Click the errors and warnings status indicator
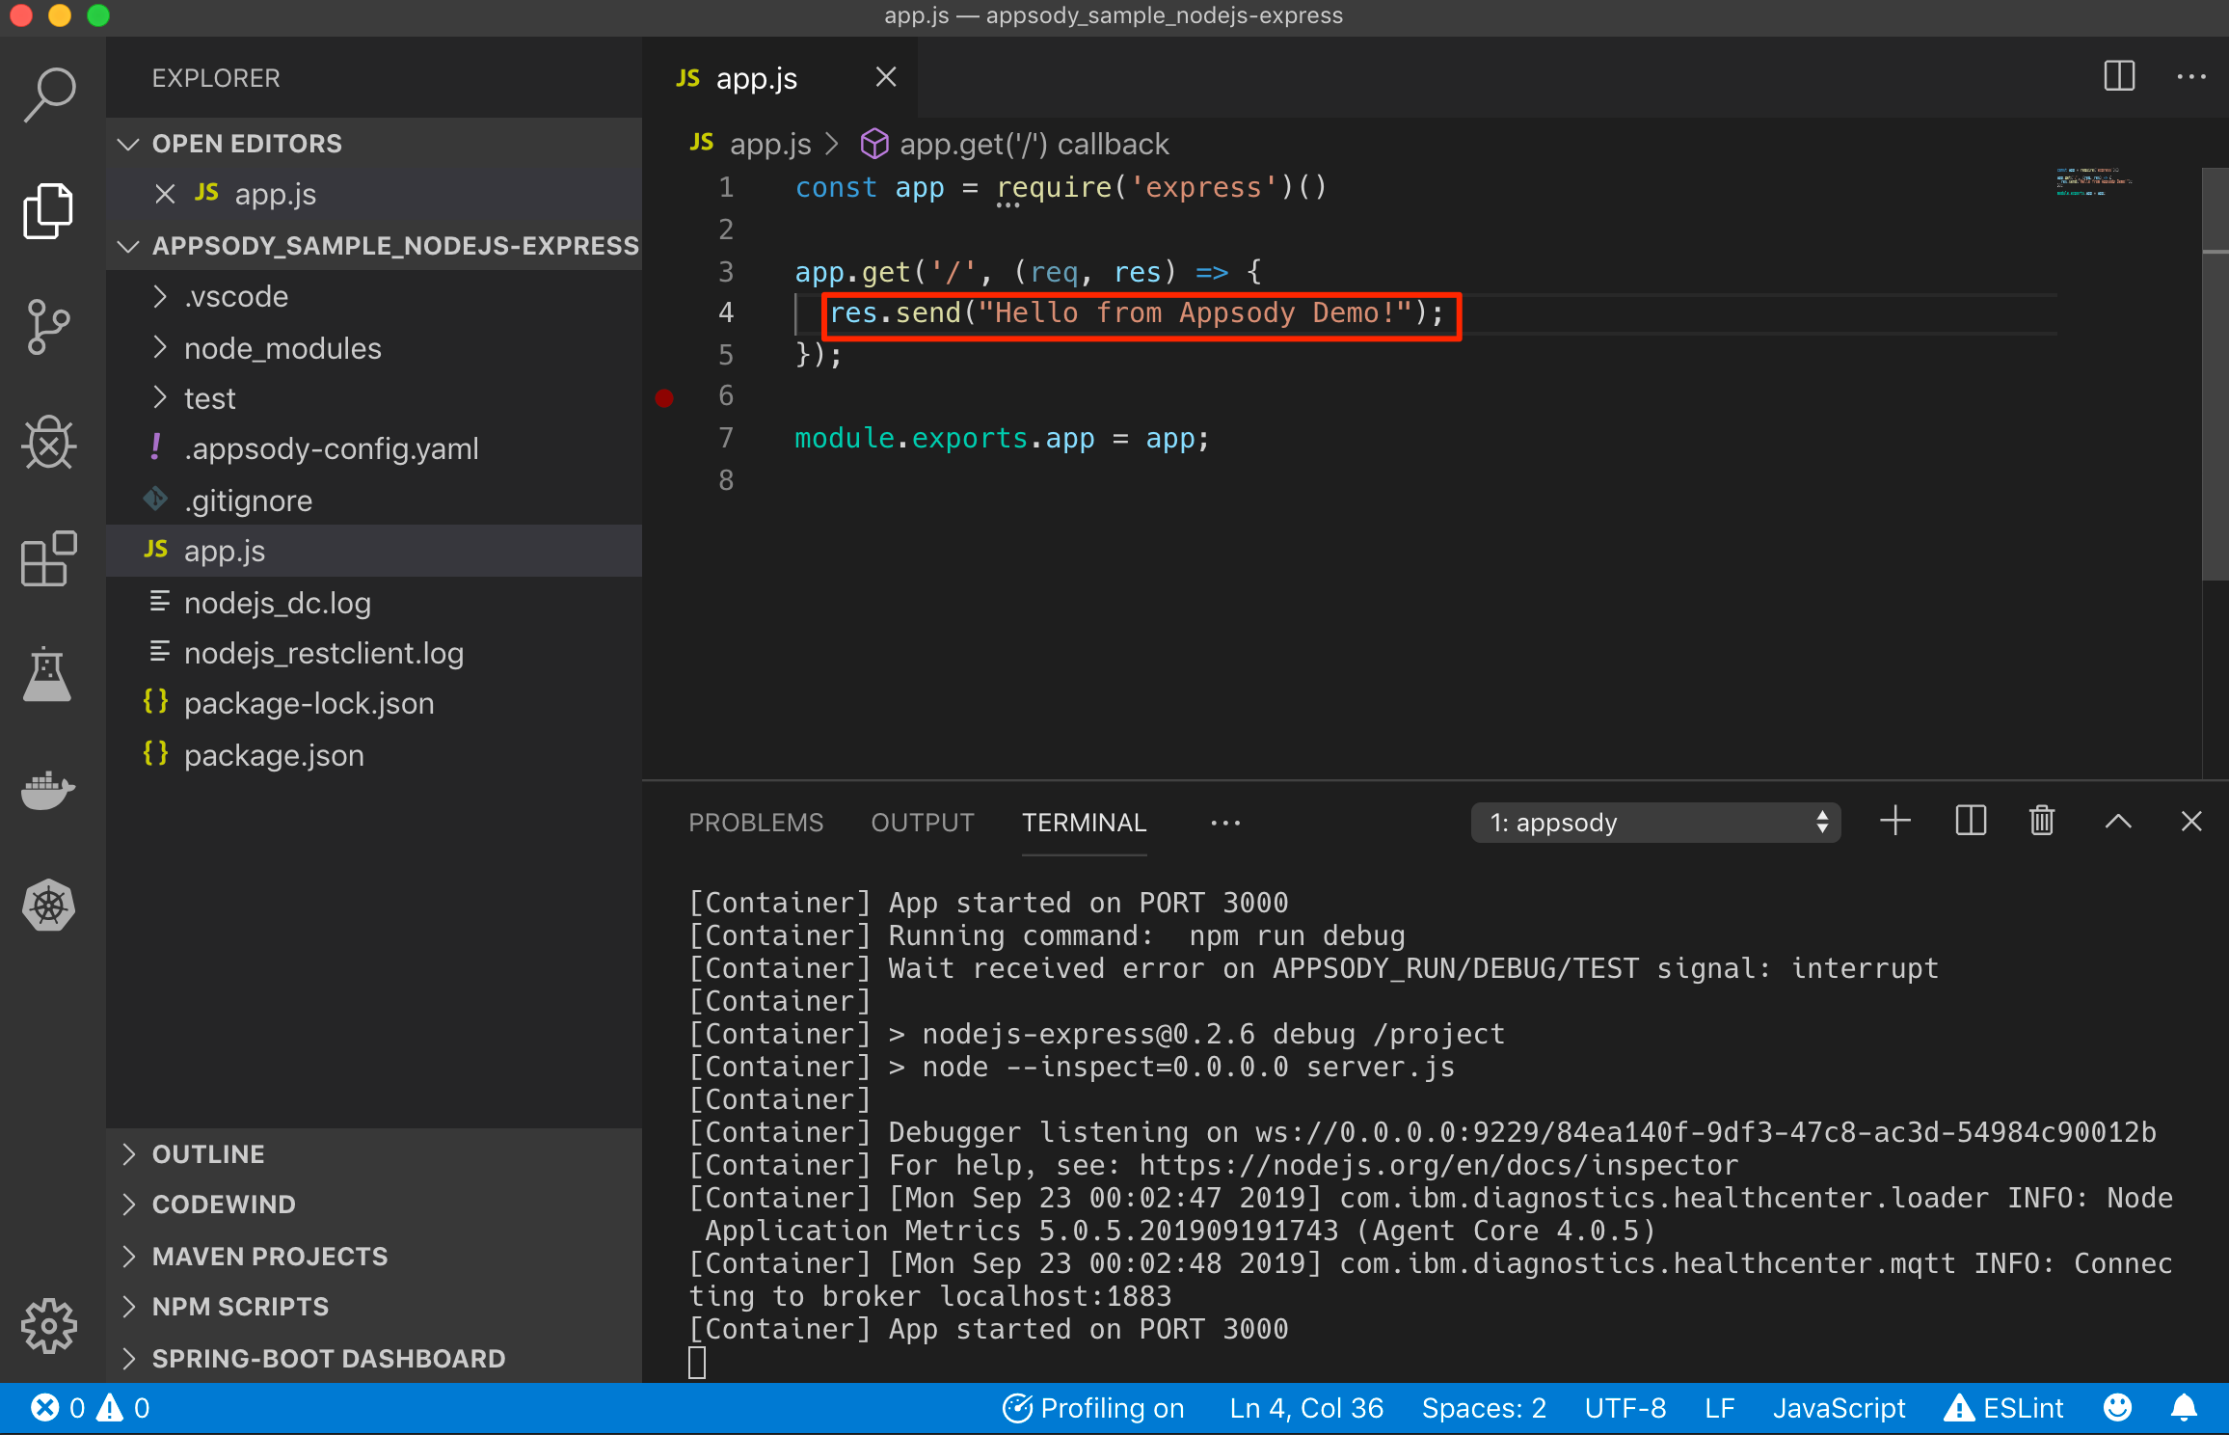Screen dimensions: 2229x1435 click(91, 1408)
